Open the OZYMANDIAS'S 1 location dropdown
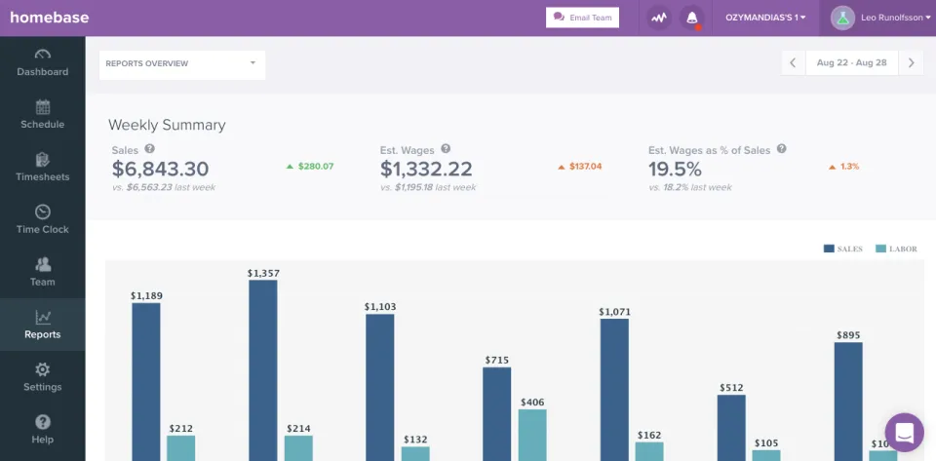Screen dimensions: 936x461 [765, 18]
